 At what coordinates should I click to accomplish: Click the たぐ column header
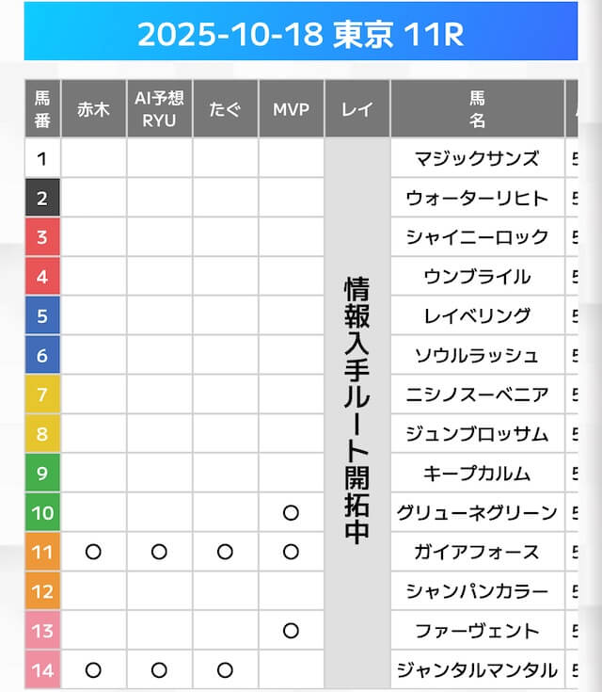point(225,109)
